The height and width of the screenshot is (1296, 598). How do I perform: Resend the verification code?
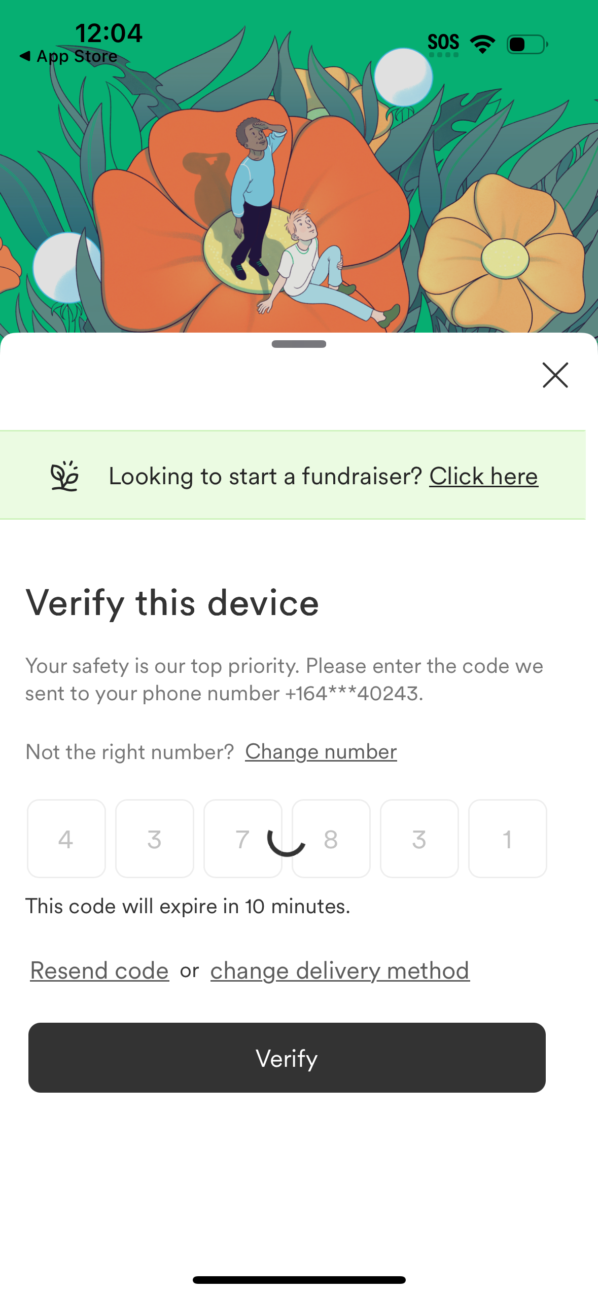tap(99, 970)
